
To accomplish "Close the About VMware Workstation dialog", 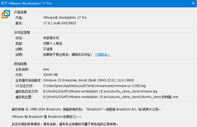I will [193, 3].
